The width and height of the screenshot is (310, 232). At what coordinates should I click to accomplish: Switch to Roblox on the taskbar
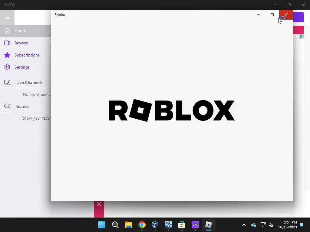[208, 225]
